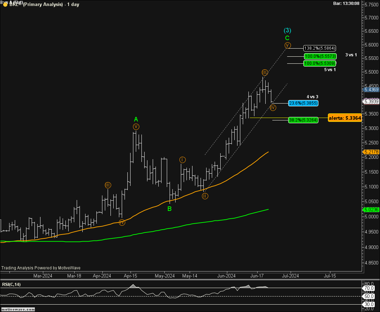Click the '5 vs 1' ratio text
The height and width of the screenshot is (312, 380).
click(330, 70)
